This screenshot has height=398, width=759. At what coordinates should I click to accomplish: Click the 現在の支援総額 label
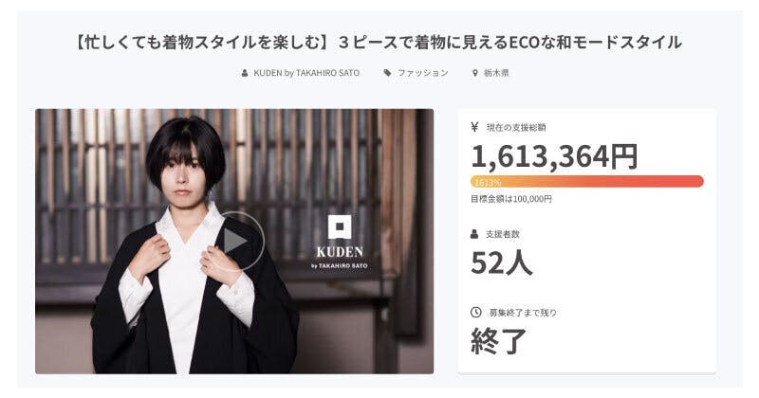(x=516, y=127)
